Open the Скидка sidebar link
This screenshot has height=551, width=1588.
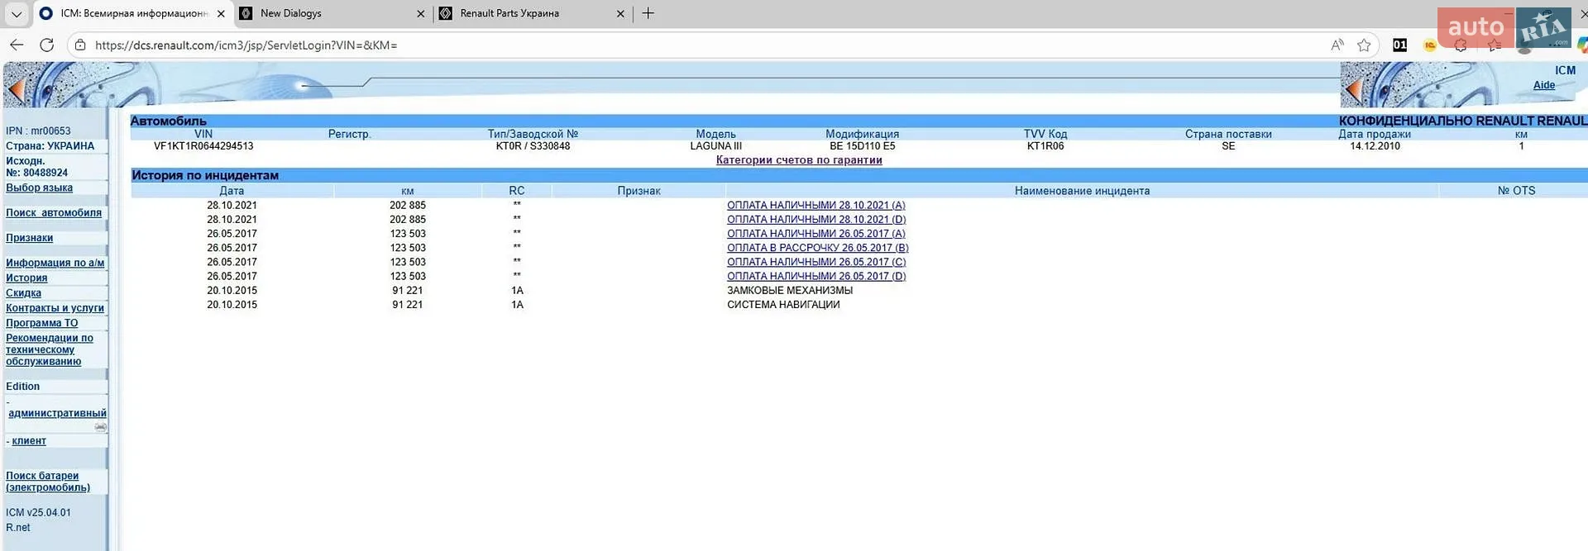[23, 292]
